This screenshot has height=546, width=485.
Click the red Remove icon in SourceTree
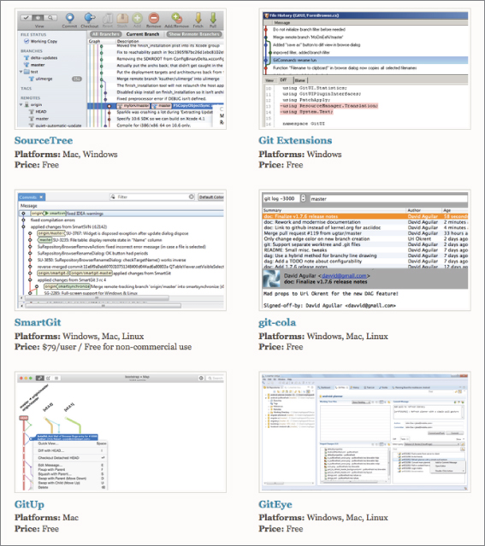click(x=154, y=18)
